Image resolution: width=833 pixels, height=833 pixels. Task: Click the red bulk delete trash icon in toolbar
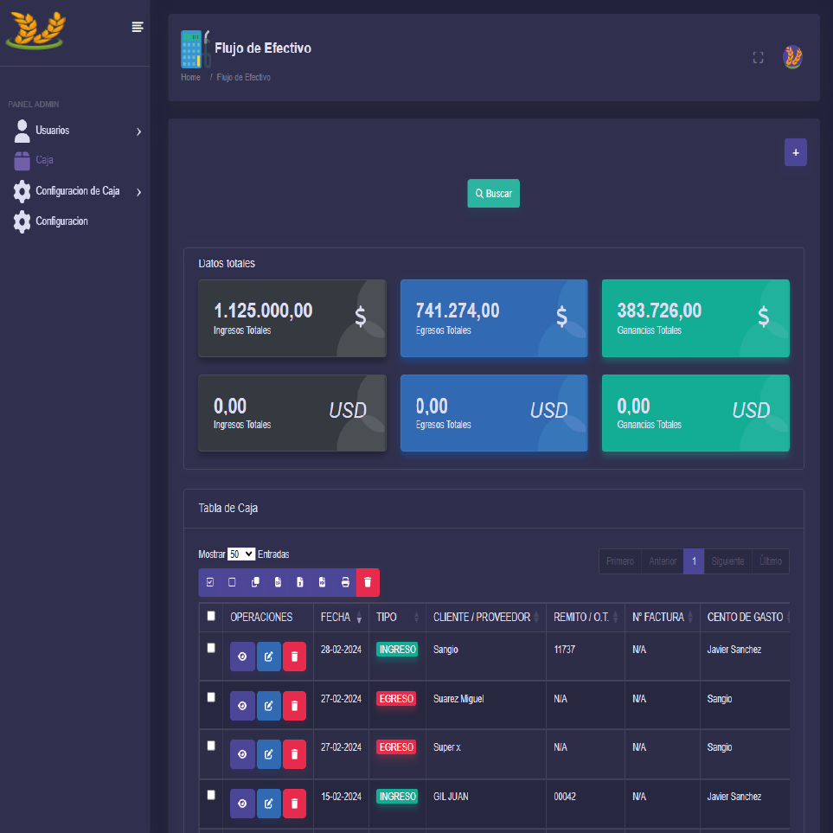click(x=368, y=583)
